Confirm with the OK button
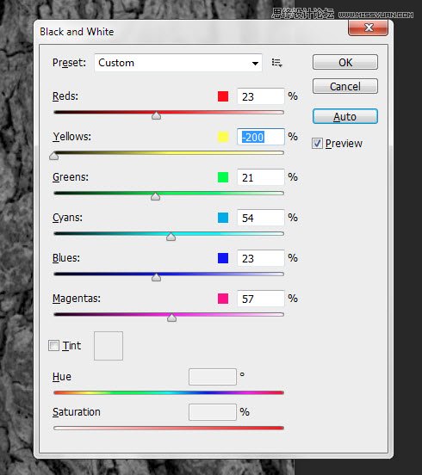The image size is (422, 475). point(345,62)
